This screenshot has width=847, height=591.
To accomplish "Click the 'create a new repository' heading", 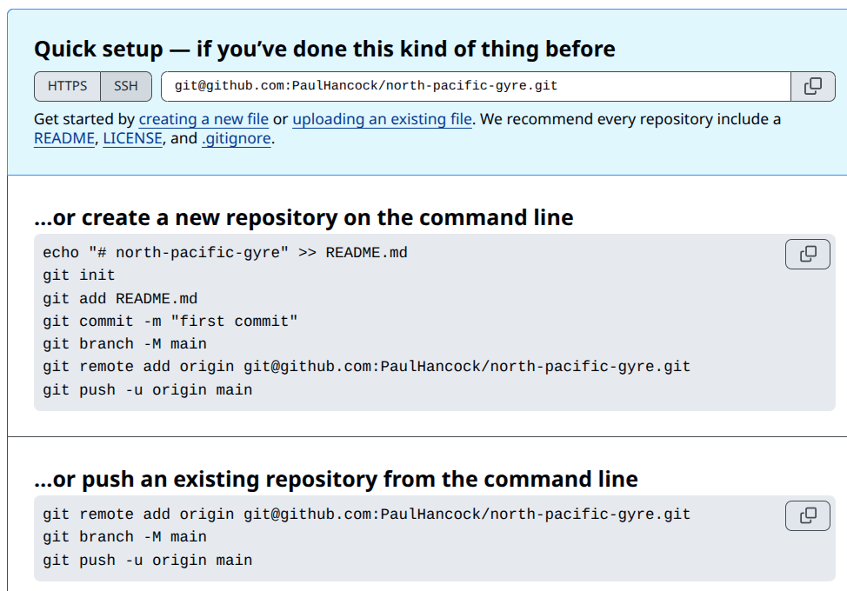I will 302,217.
